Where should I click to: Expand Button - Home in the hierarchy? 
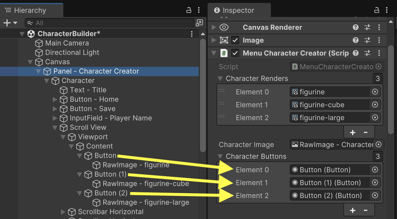pos(55,100)
